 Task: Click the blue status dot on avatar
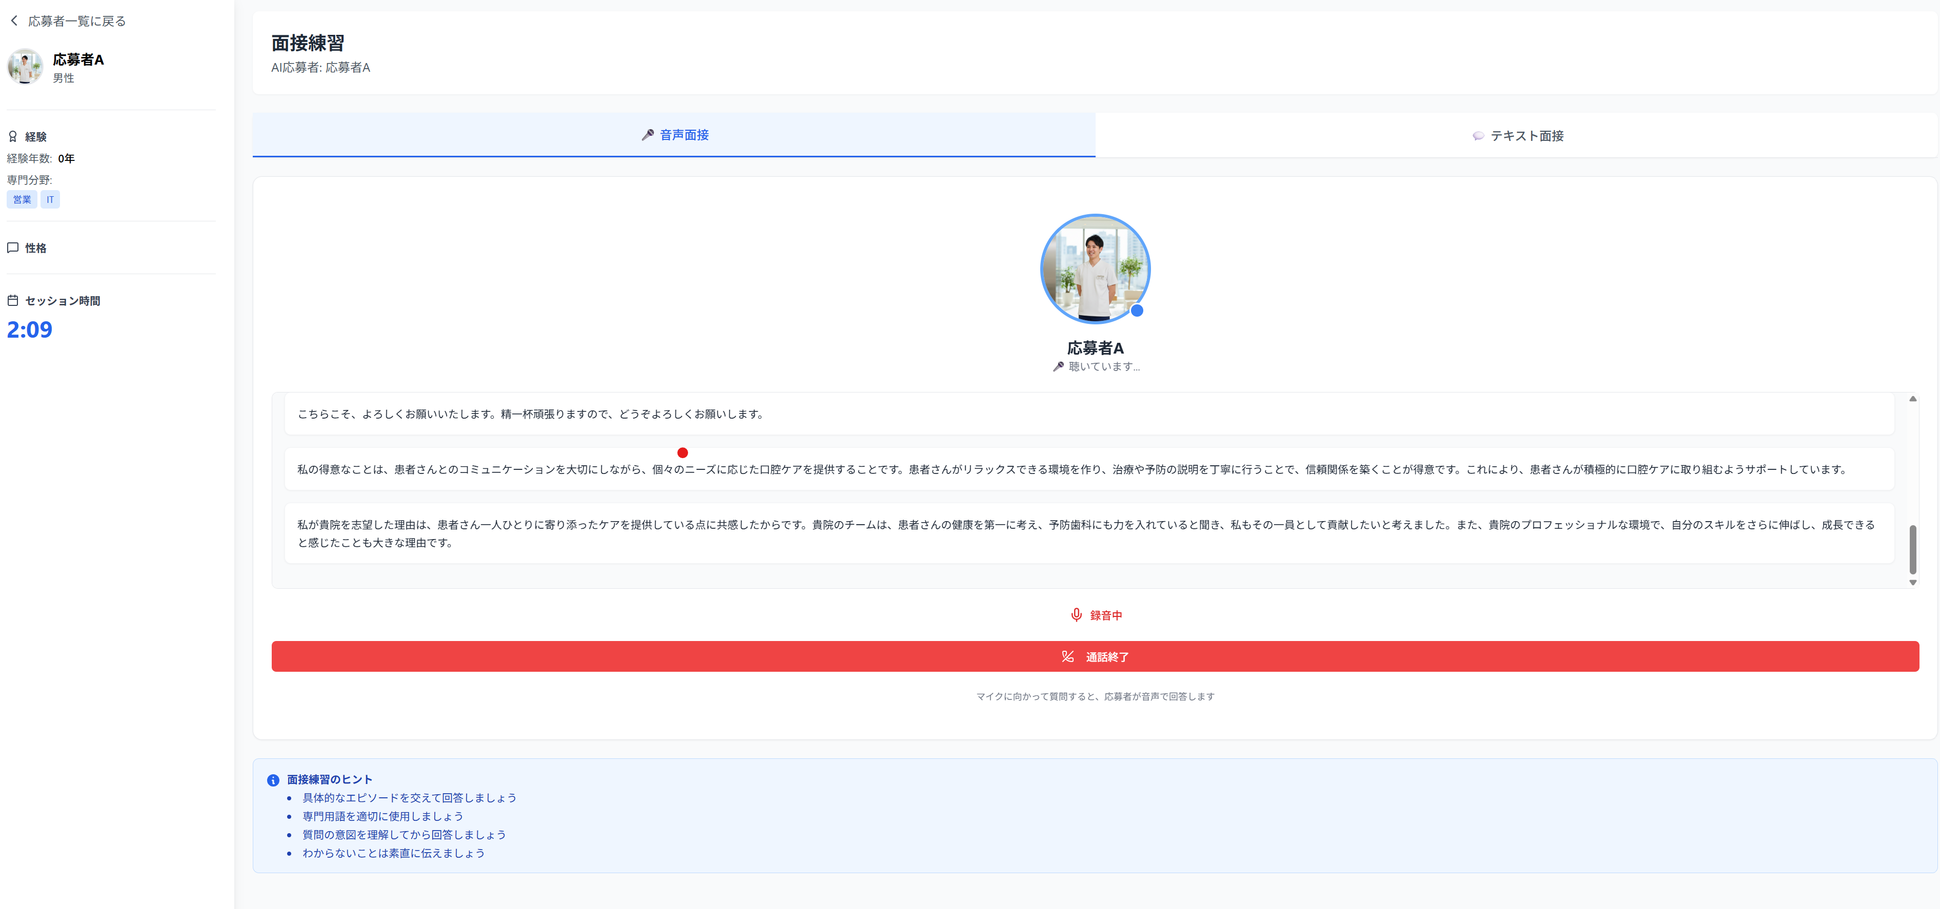1137,310
